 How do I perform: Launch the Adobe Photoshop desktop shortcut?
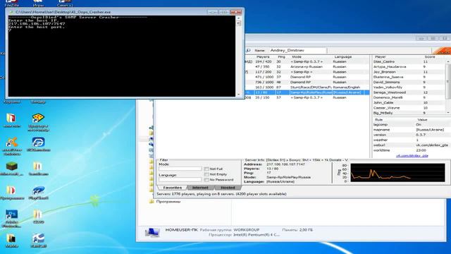click(11, 214)
